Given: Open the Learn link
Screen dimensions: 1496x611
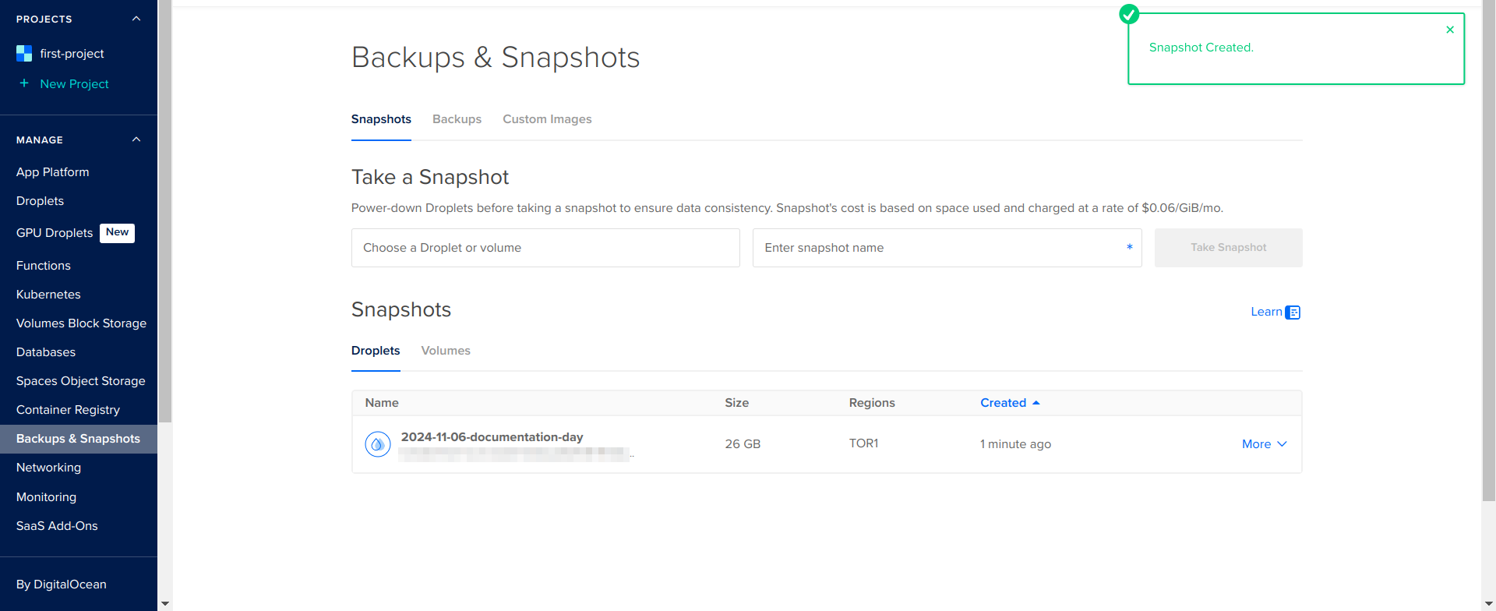Looking at the screenshot, I should [x=1266, y=312].
